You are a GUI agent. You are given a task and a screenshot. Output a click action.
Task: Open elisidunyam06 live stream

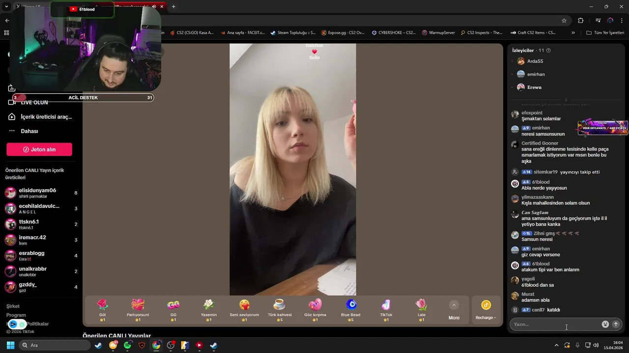[41, 193]
